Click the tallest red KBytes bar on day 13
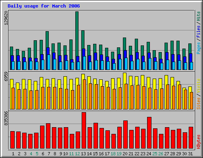The height and width of the screenshot is (158, 203). pyautogui.click(x=84, y=130)
